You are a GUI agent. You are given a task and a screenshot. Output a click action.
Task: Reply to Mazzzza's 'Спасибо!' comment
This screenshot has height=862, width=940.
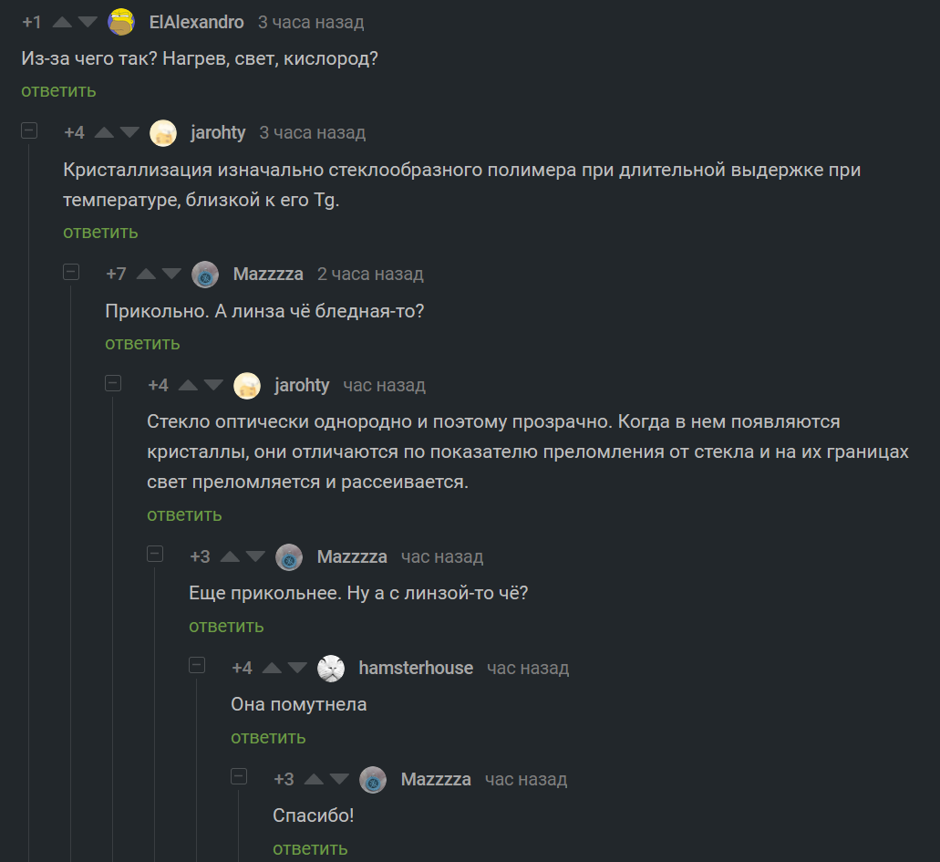(310, 848)
